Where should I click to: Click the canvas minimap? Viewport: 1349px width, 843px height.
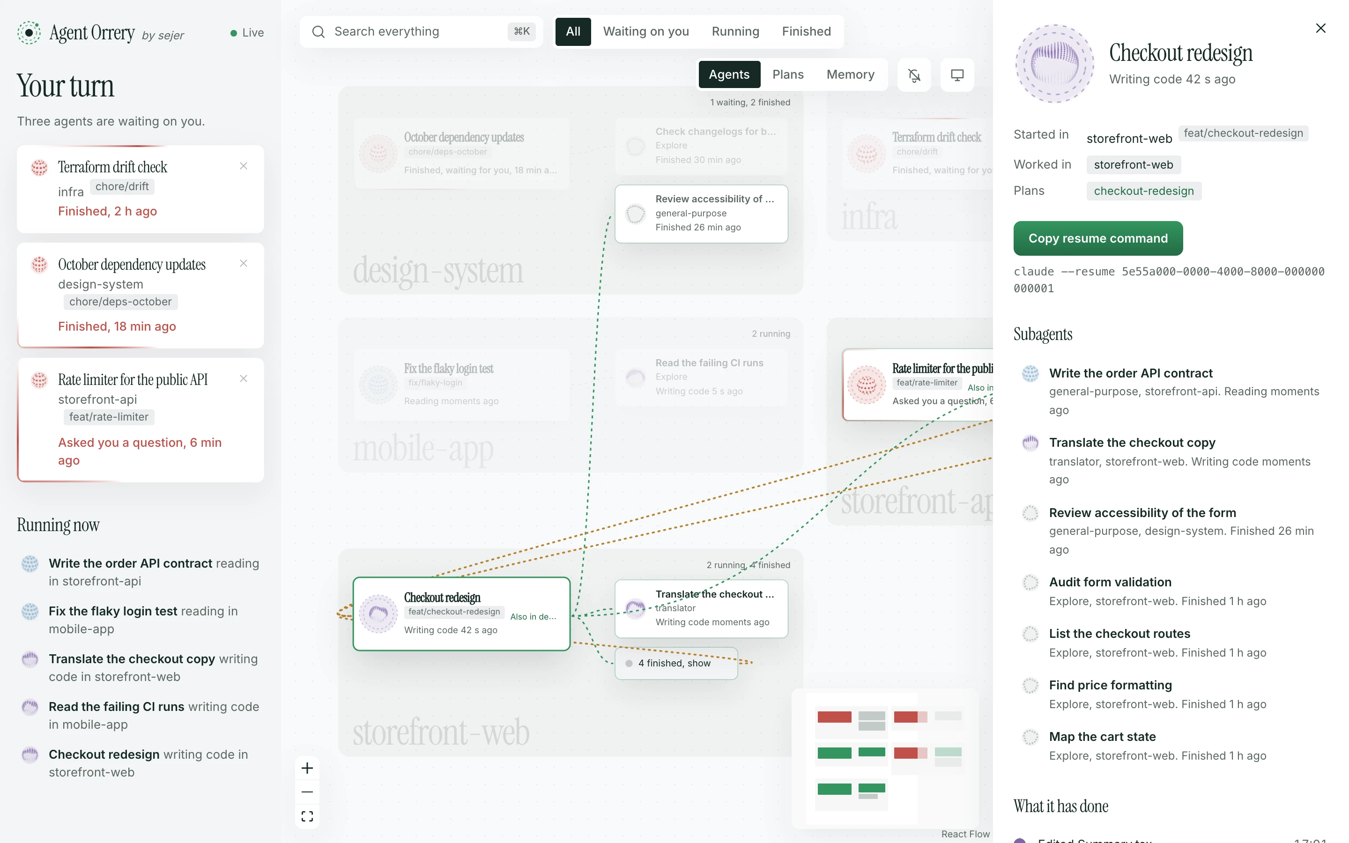click(885, 758)
